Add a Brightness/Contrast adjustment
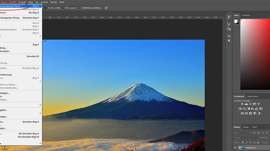The height and width of the screenshot is (151, 270). point(242,104)
